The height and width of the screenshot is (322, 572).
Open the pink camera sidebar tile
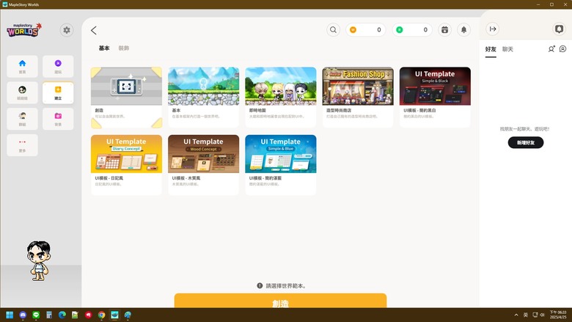pos(58,119)
